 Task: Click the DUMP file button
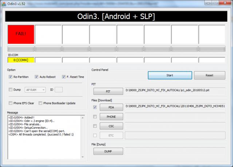pos(108,151)
